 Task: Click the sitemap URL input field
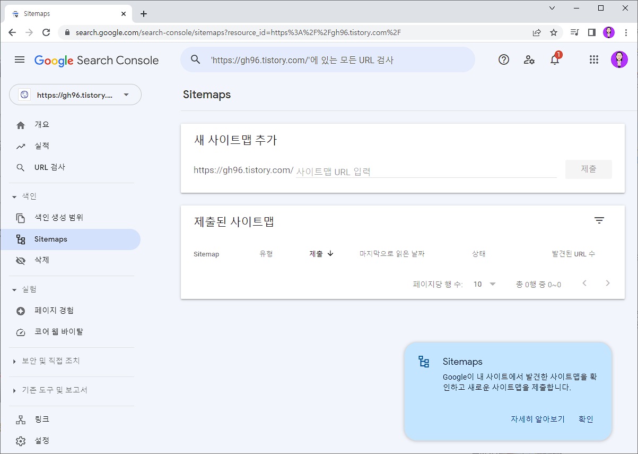426,171
